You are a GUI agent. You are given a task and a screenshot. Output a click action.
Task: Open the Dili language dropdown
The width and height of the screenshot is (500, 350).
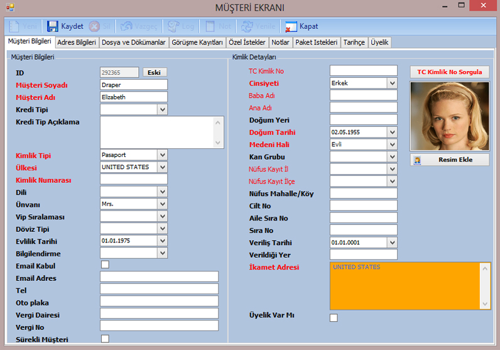click(x=162, y=192)
